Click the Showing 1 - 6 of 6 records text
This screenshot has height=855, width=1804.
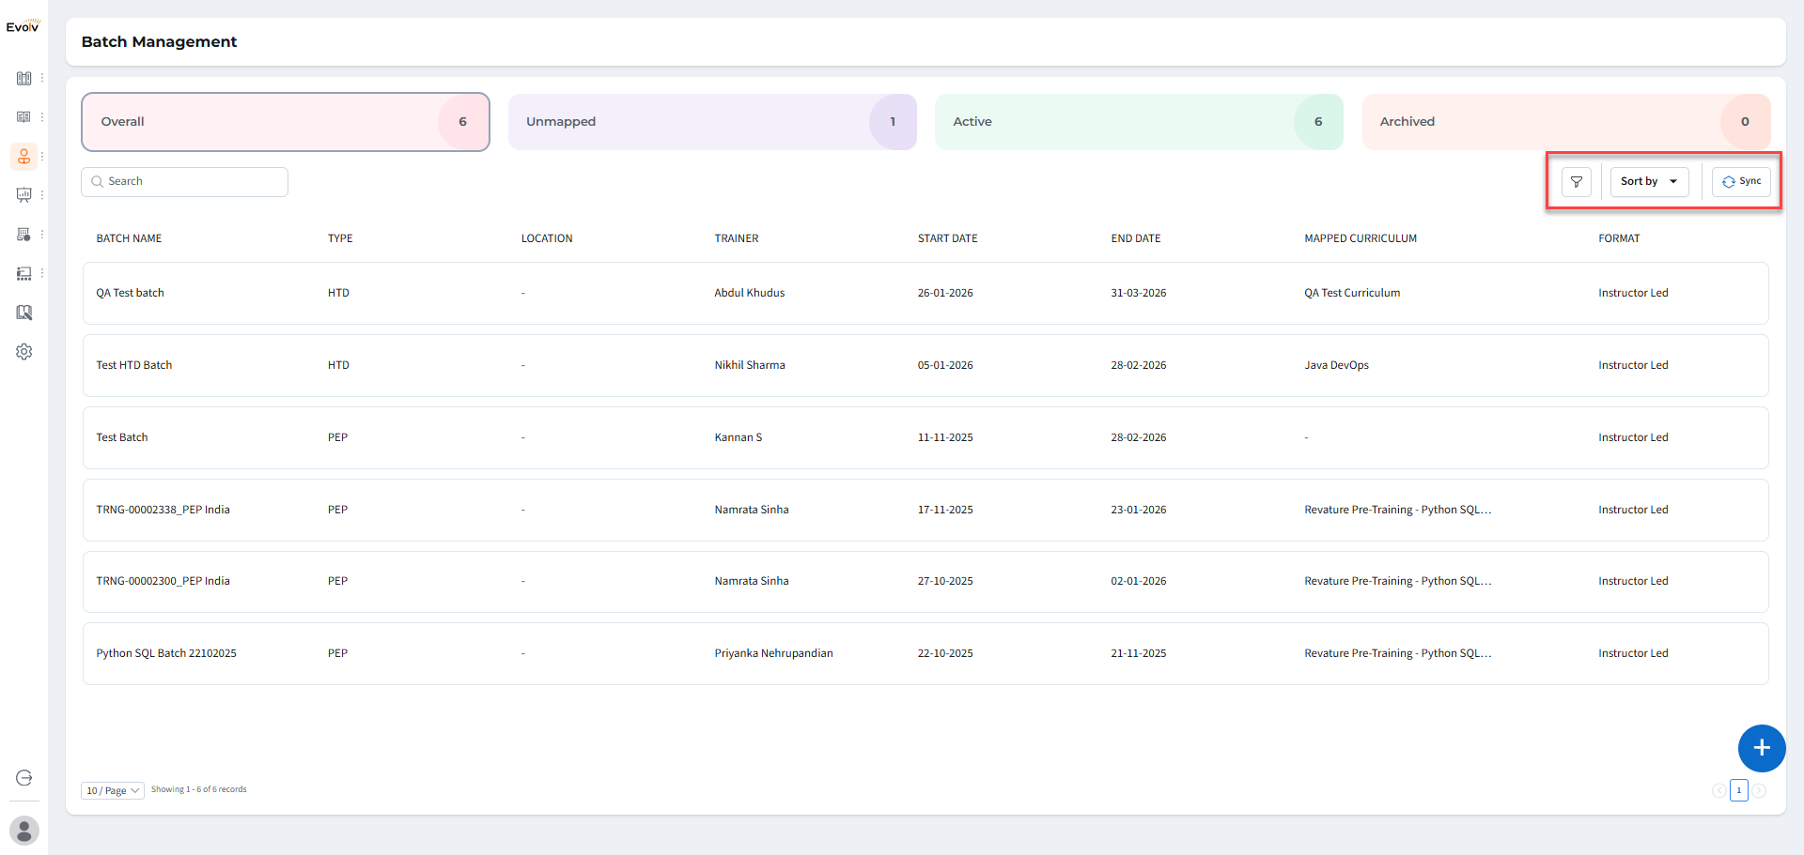[199, 790]
